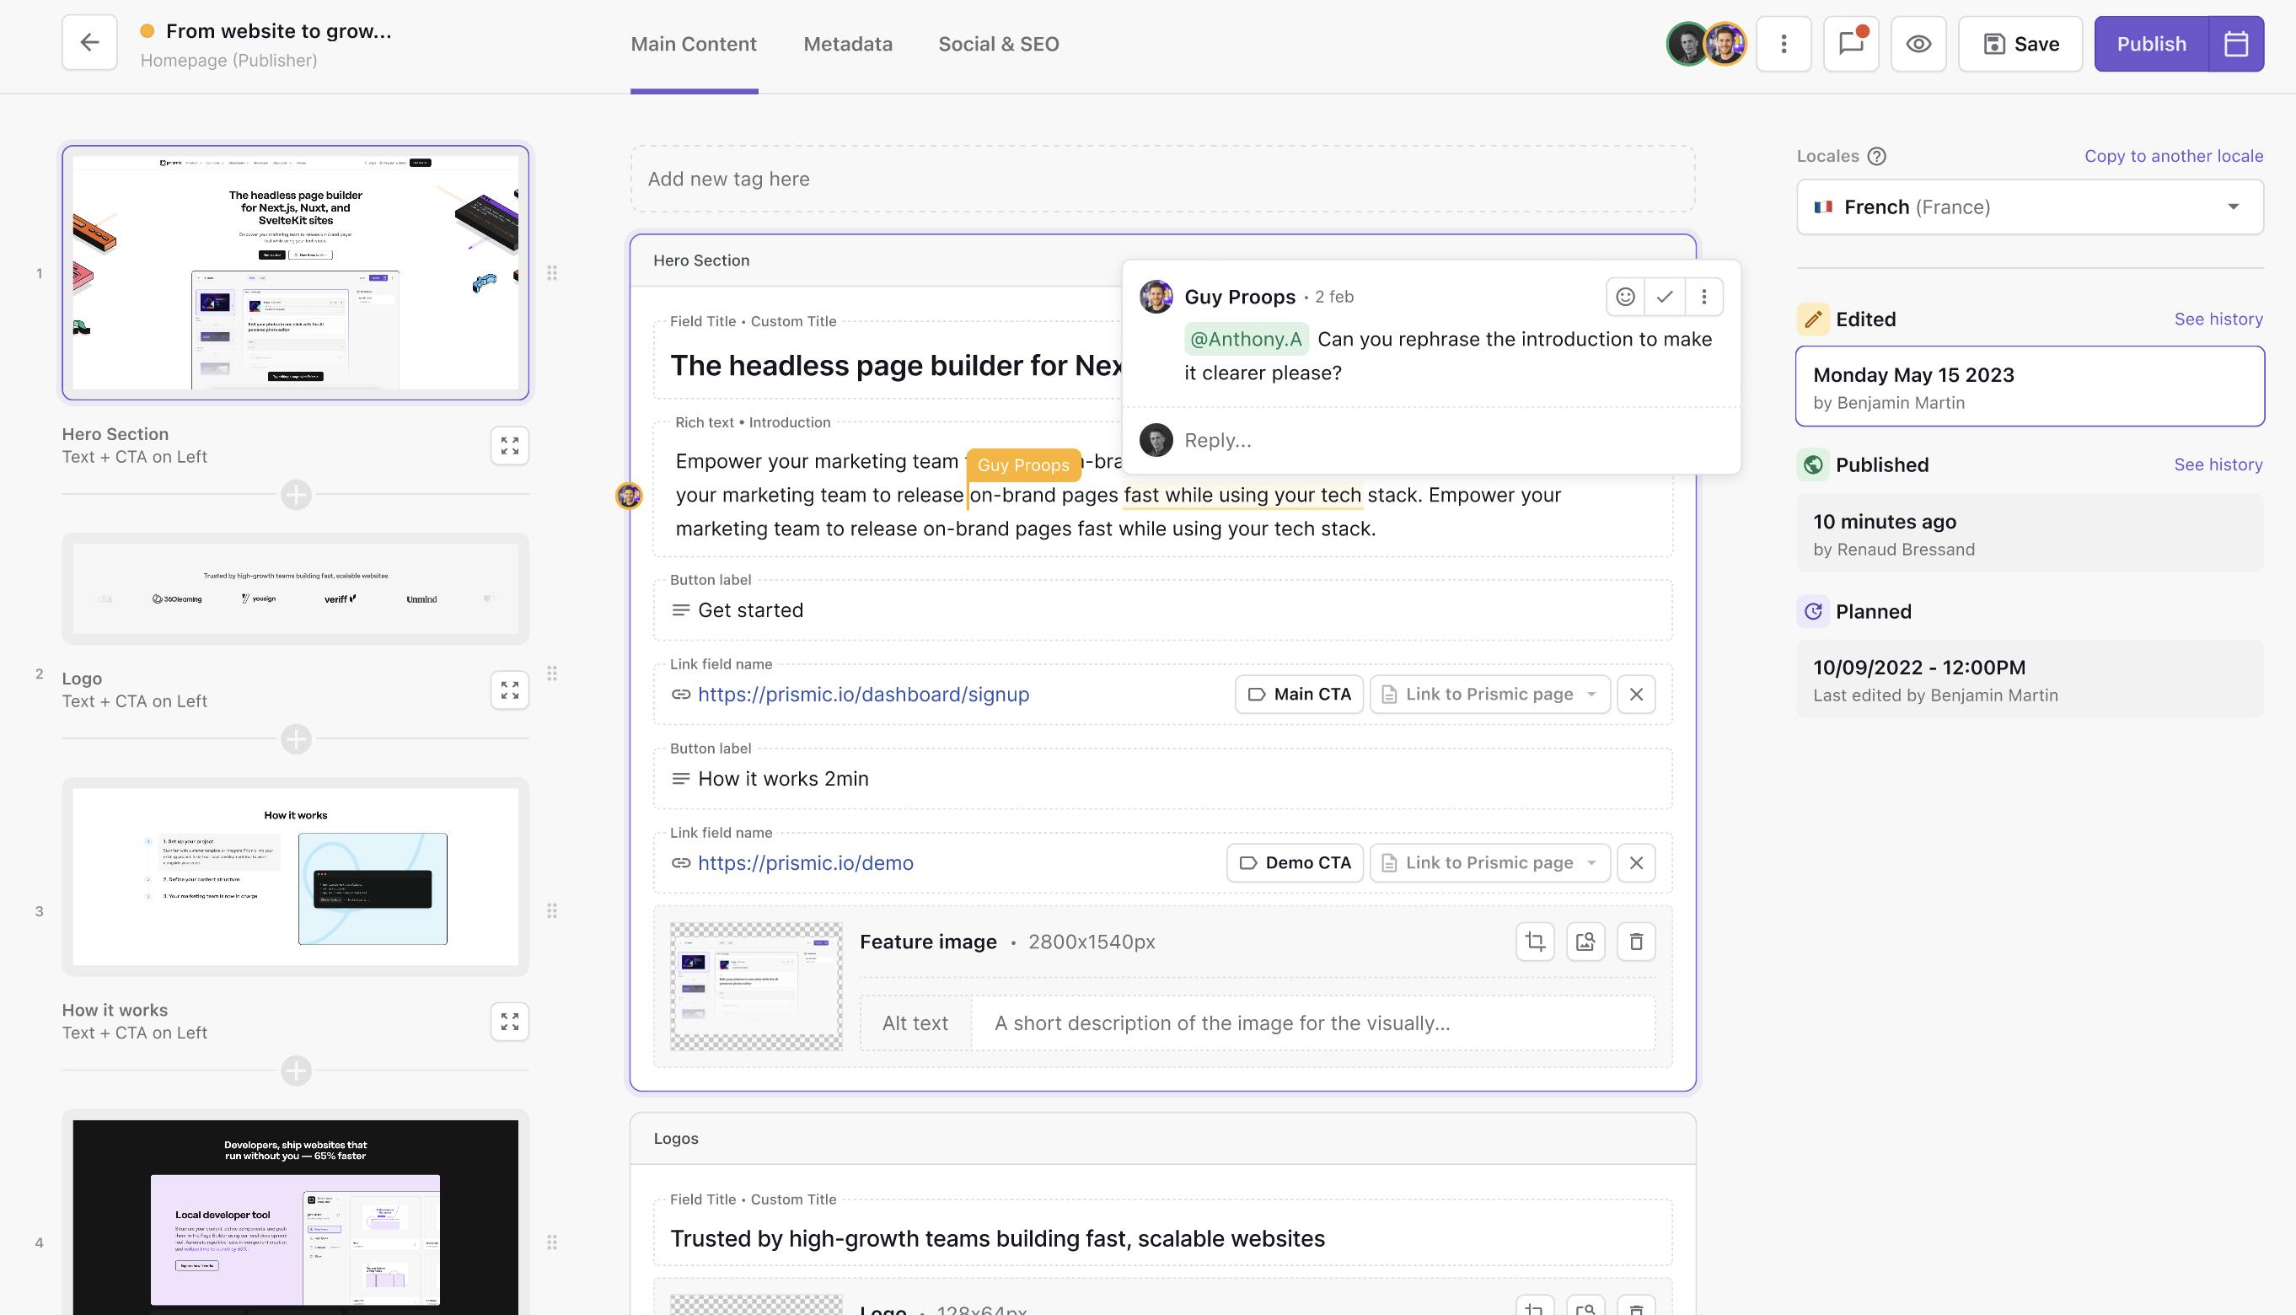
Task: Open Link to Prismic page dropdown for signup link
Action: (1489, 695)
